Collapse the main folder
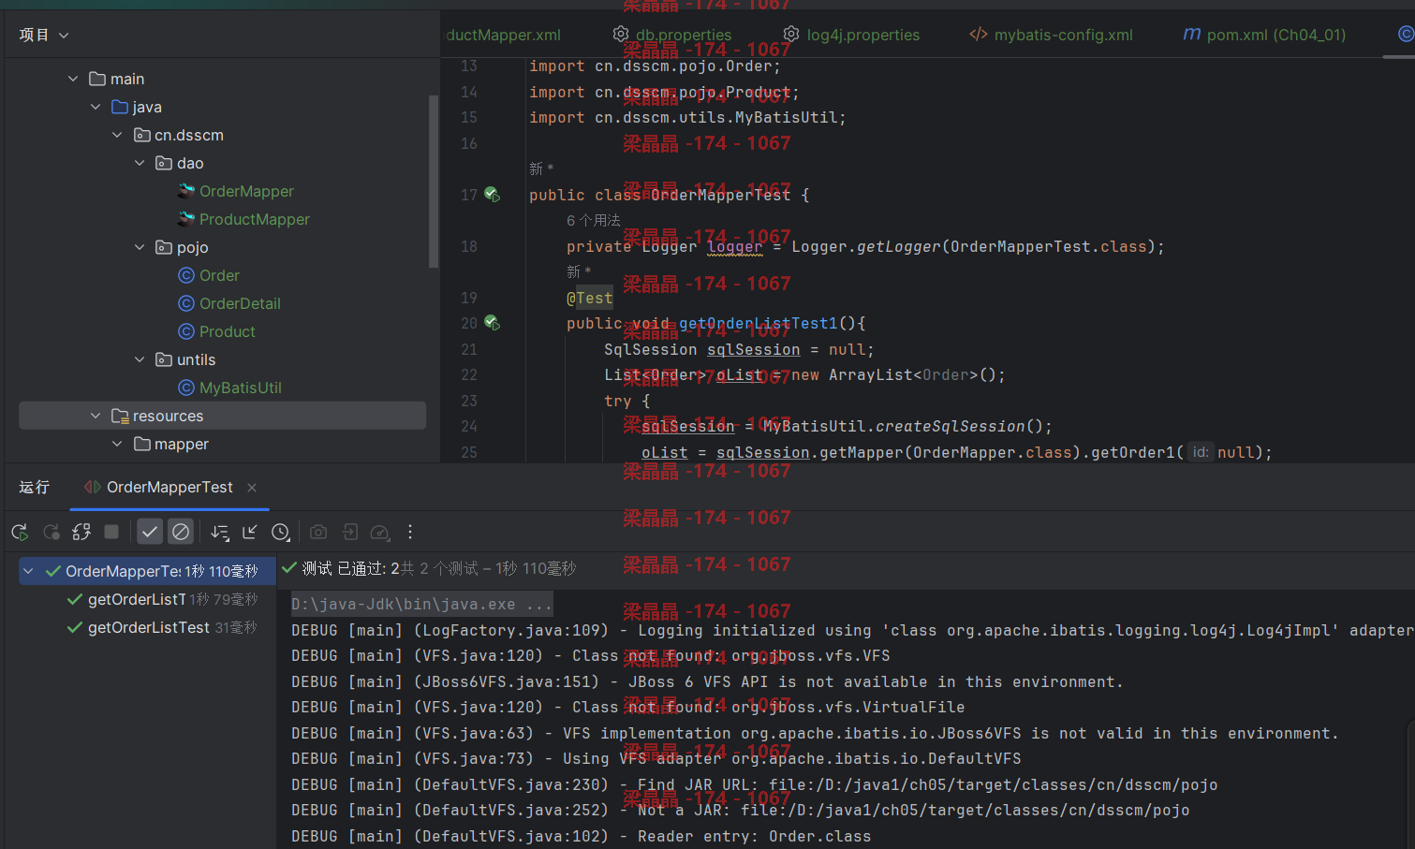Screen dimensions: 1415x849 (73, 79)
